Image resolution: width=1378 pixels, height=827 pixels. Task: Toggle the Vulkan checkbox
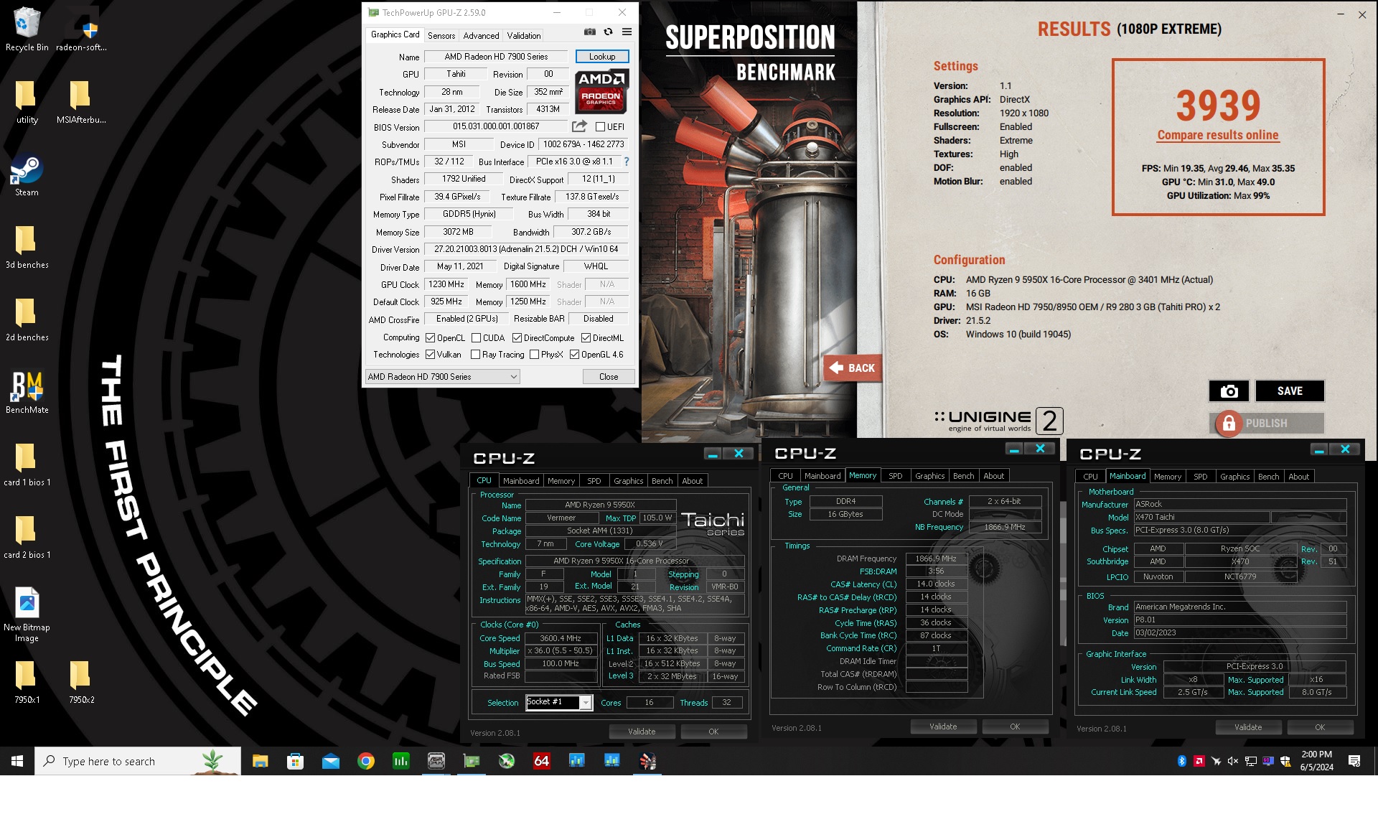point(430,355)
